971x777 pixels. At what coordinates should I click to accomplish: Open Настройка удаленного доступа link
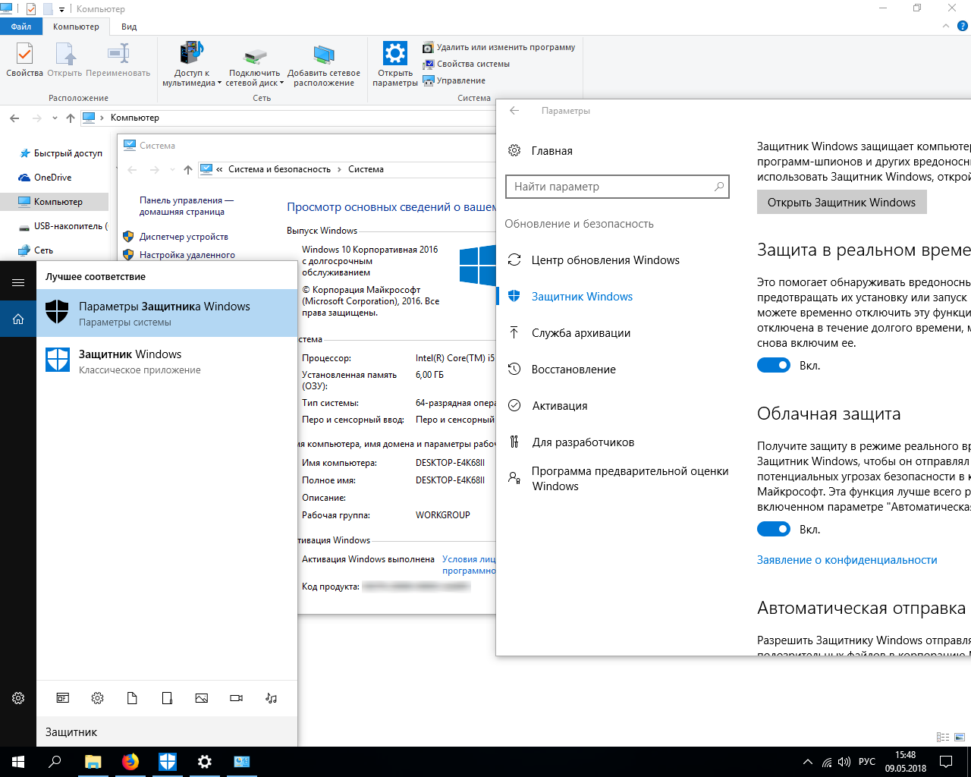tap(187, 255)
